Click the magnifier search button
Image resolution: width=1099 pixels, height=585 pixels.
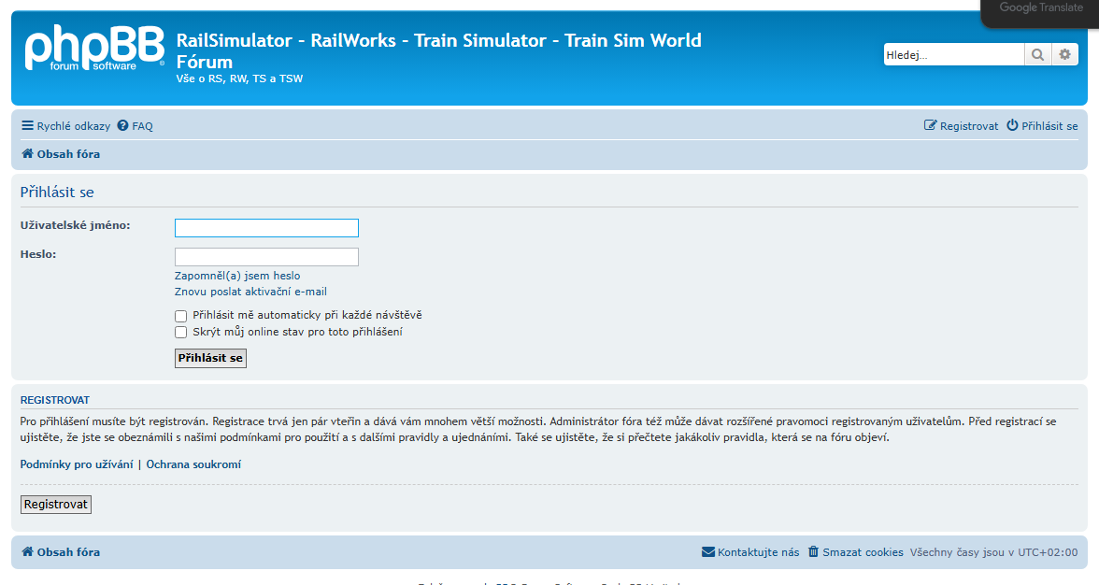point(1038,54)
